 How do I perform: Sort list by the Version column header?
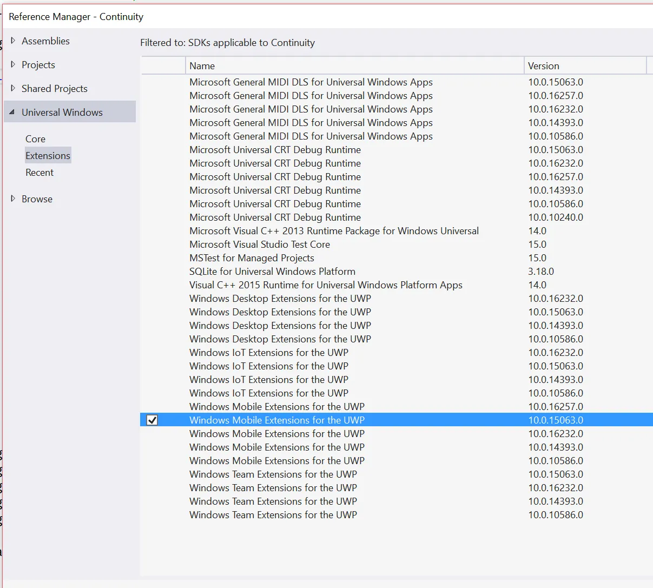tap(585, 65)
